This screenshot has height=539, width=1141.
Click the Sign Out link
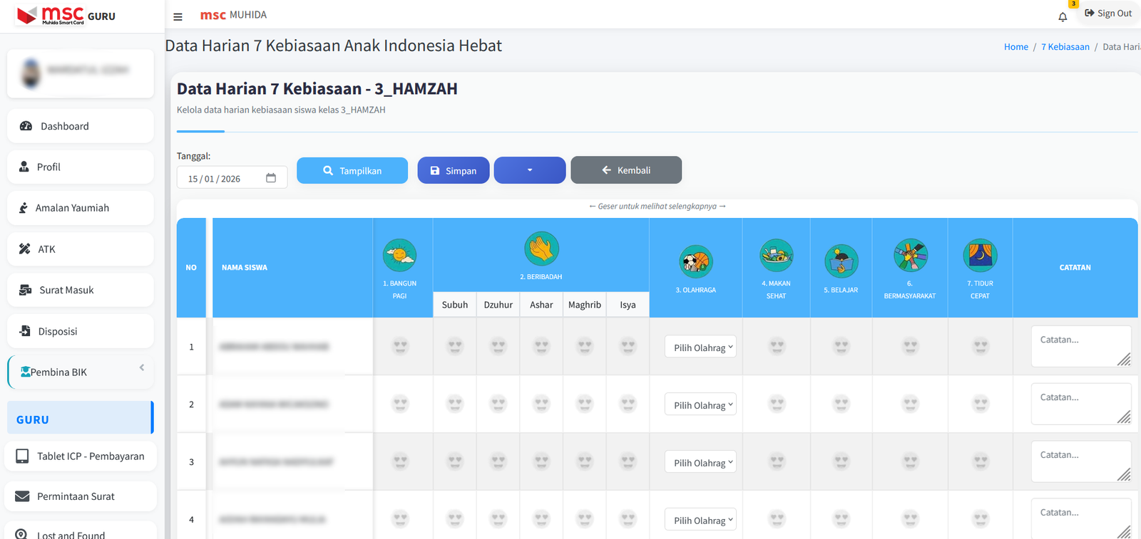coord(1108,14)
